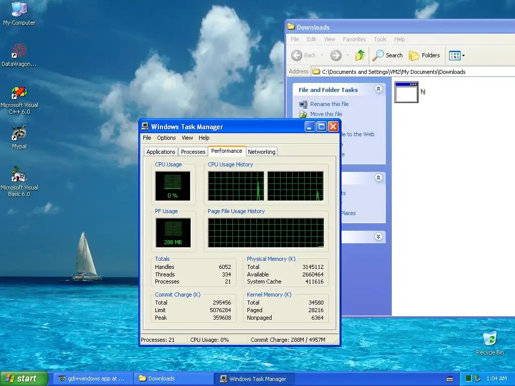515x386 pixels.
Task: Switch to the Networking tab
Action: tap(262, 152)
